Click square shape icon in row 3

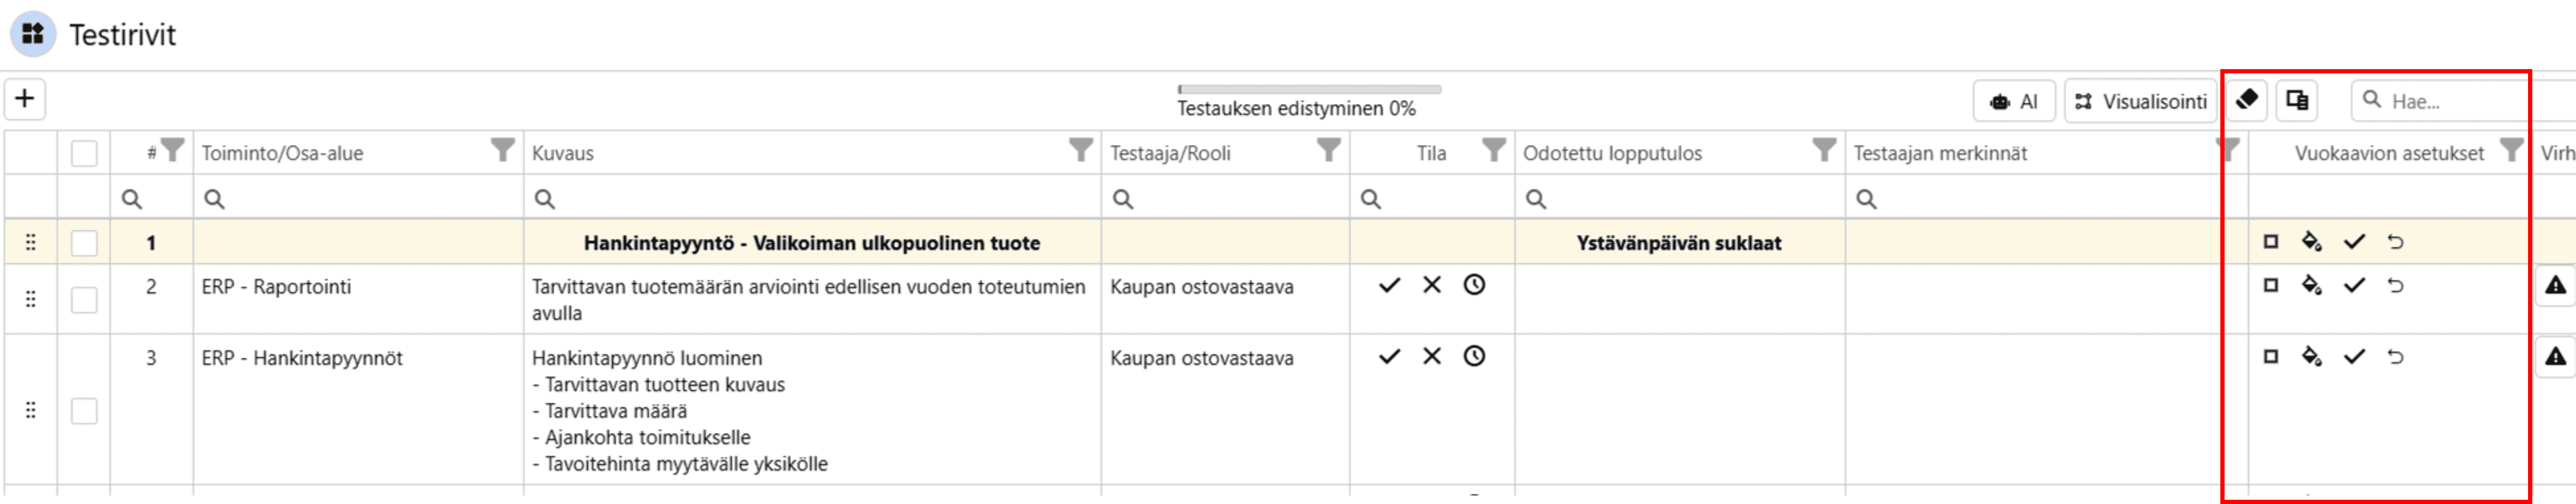(x=2270, y=357)
